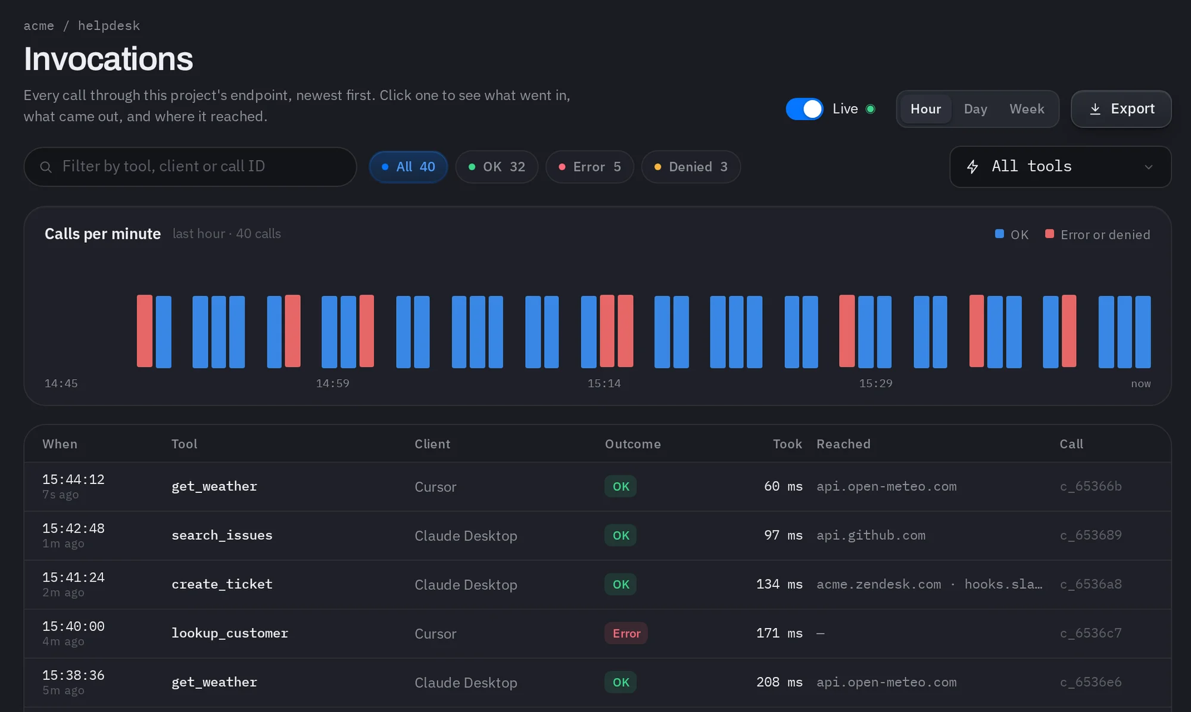Switch time range to Hour
Viewport: 1191px width, 712px height.
[x=925, y=109]
